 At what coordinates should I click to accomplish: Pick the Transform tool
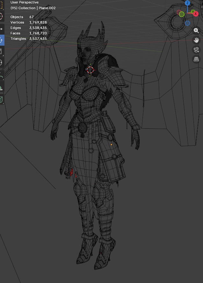(2, 62)
